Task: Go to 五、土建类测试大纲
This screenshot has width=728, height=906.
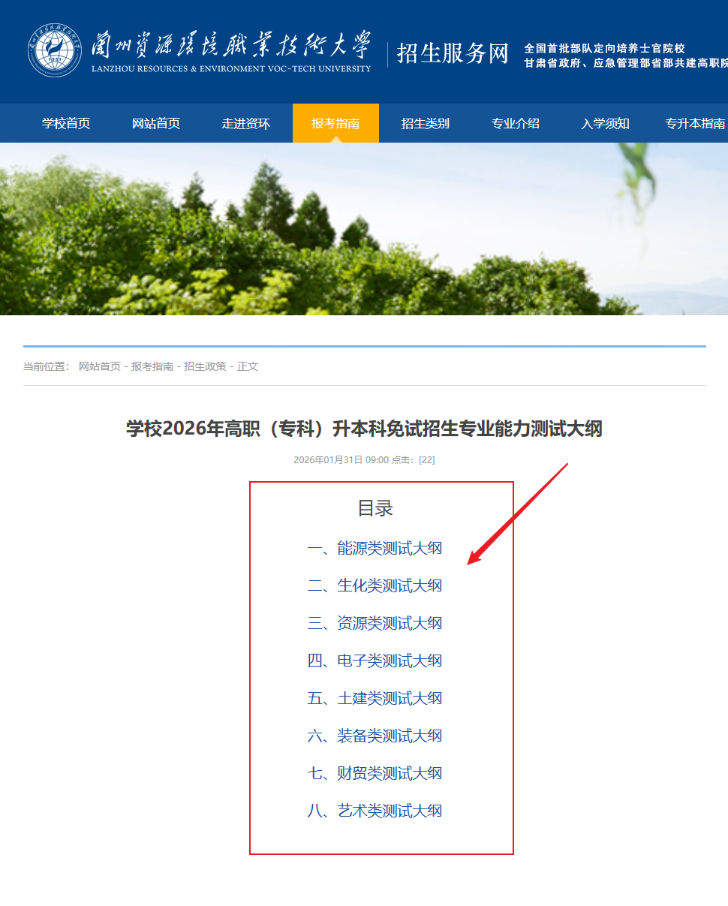Action: tap(375, 698)
